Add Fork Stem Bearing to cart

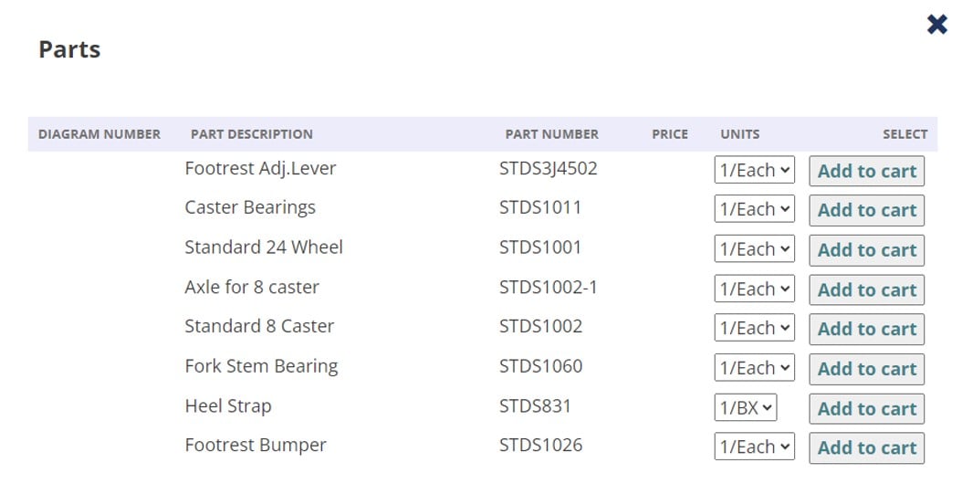point(866,369)
